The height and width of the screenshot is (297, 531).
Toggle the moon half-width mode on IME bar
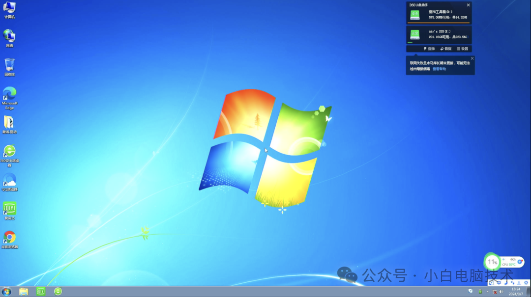[506, 283]
